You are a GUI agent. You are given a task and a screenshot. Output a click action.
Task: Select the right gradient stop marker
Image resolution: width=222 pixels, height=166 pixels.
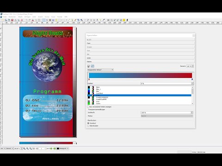192,79
